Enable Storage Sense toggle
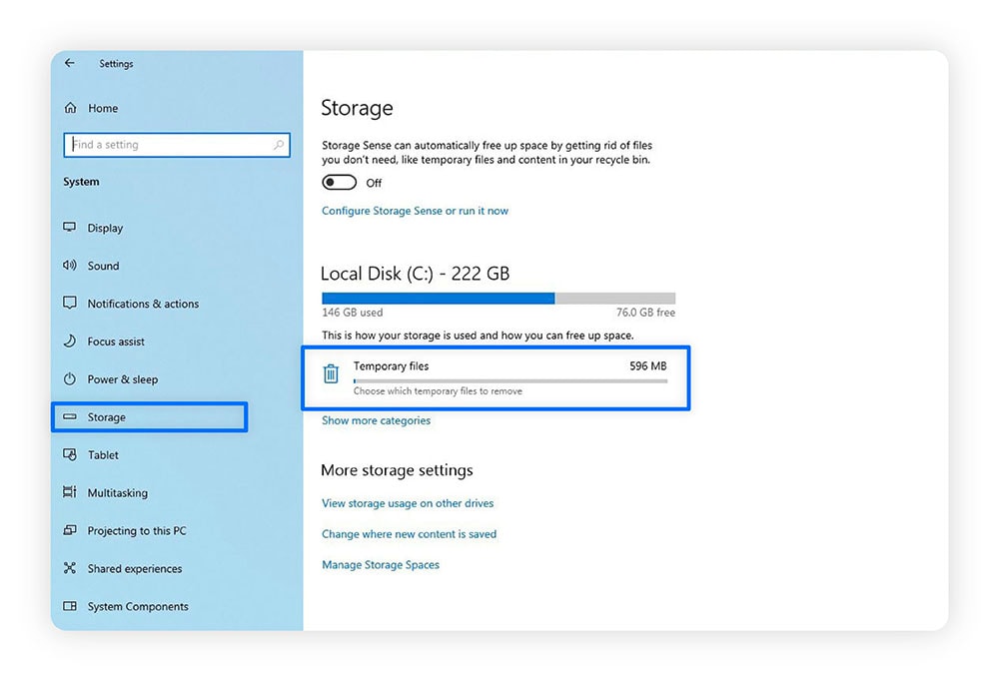The width and height of the screenshot is (999, 681). point(339,182)
